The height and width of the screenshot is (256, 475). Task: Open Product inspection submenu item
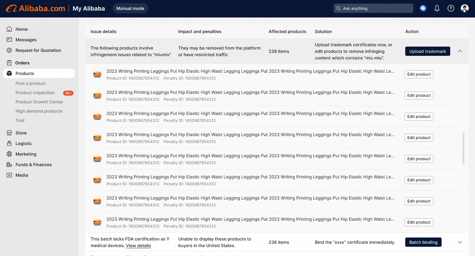35,92
